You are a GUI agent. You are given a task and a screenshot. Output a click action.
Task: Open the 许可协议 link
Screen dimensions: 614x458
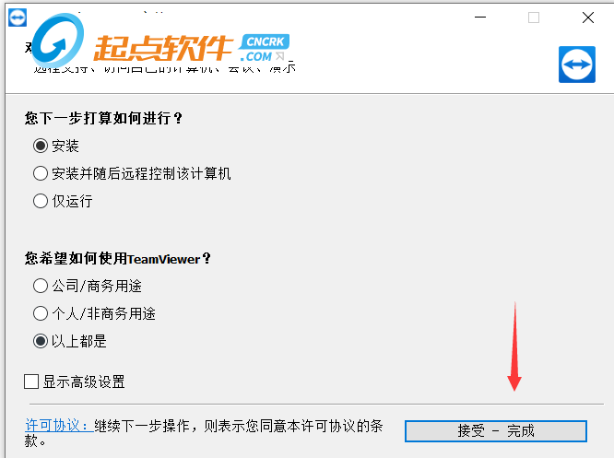pos(58,426)
